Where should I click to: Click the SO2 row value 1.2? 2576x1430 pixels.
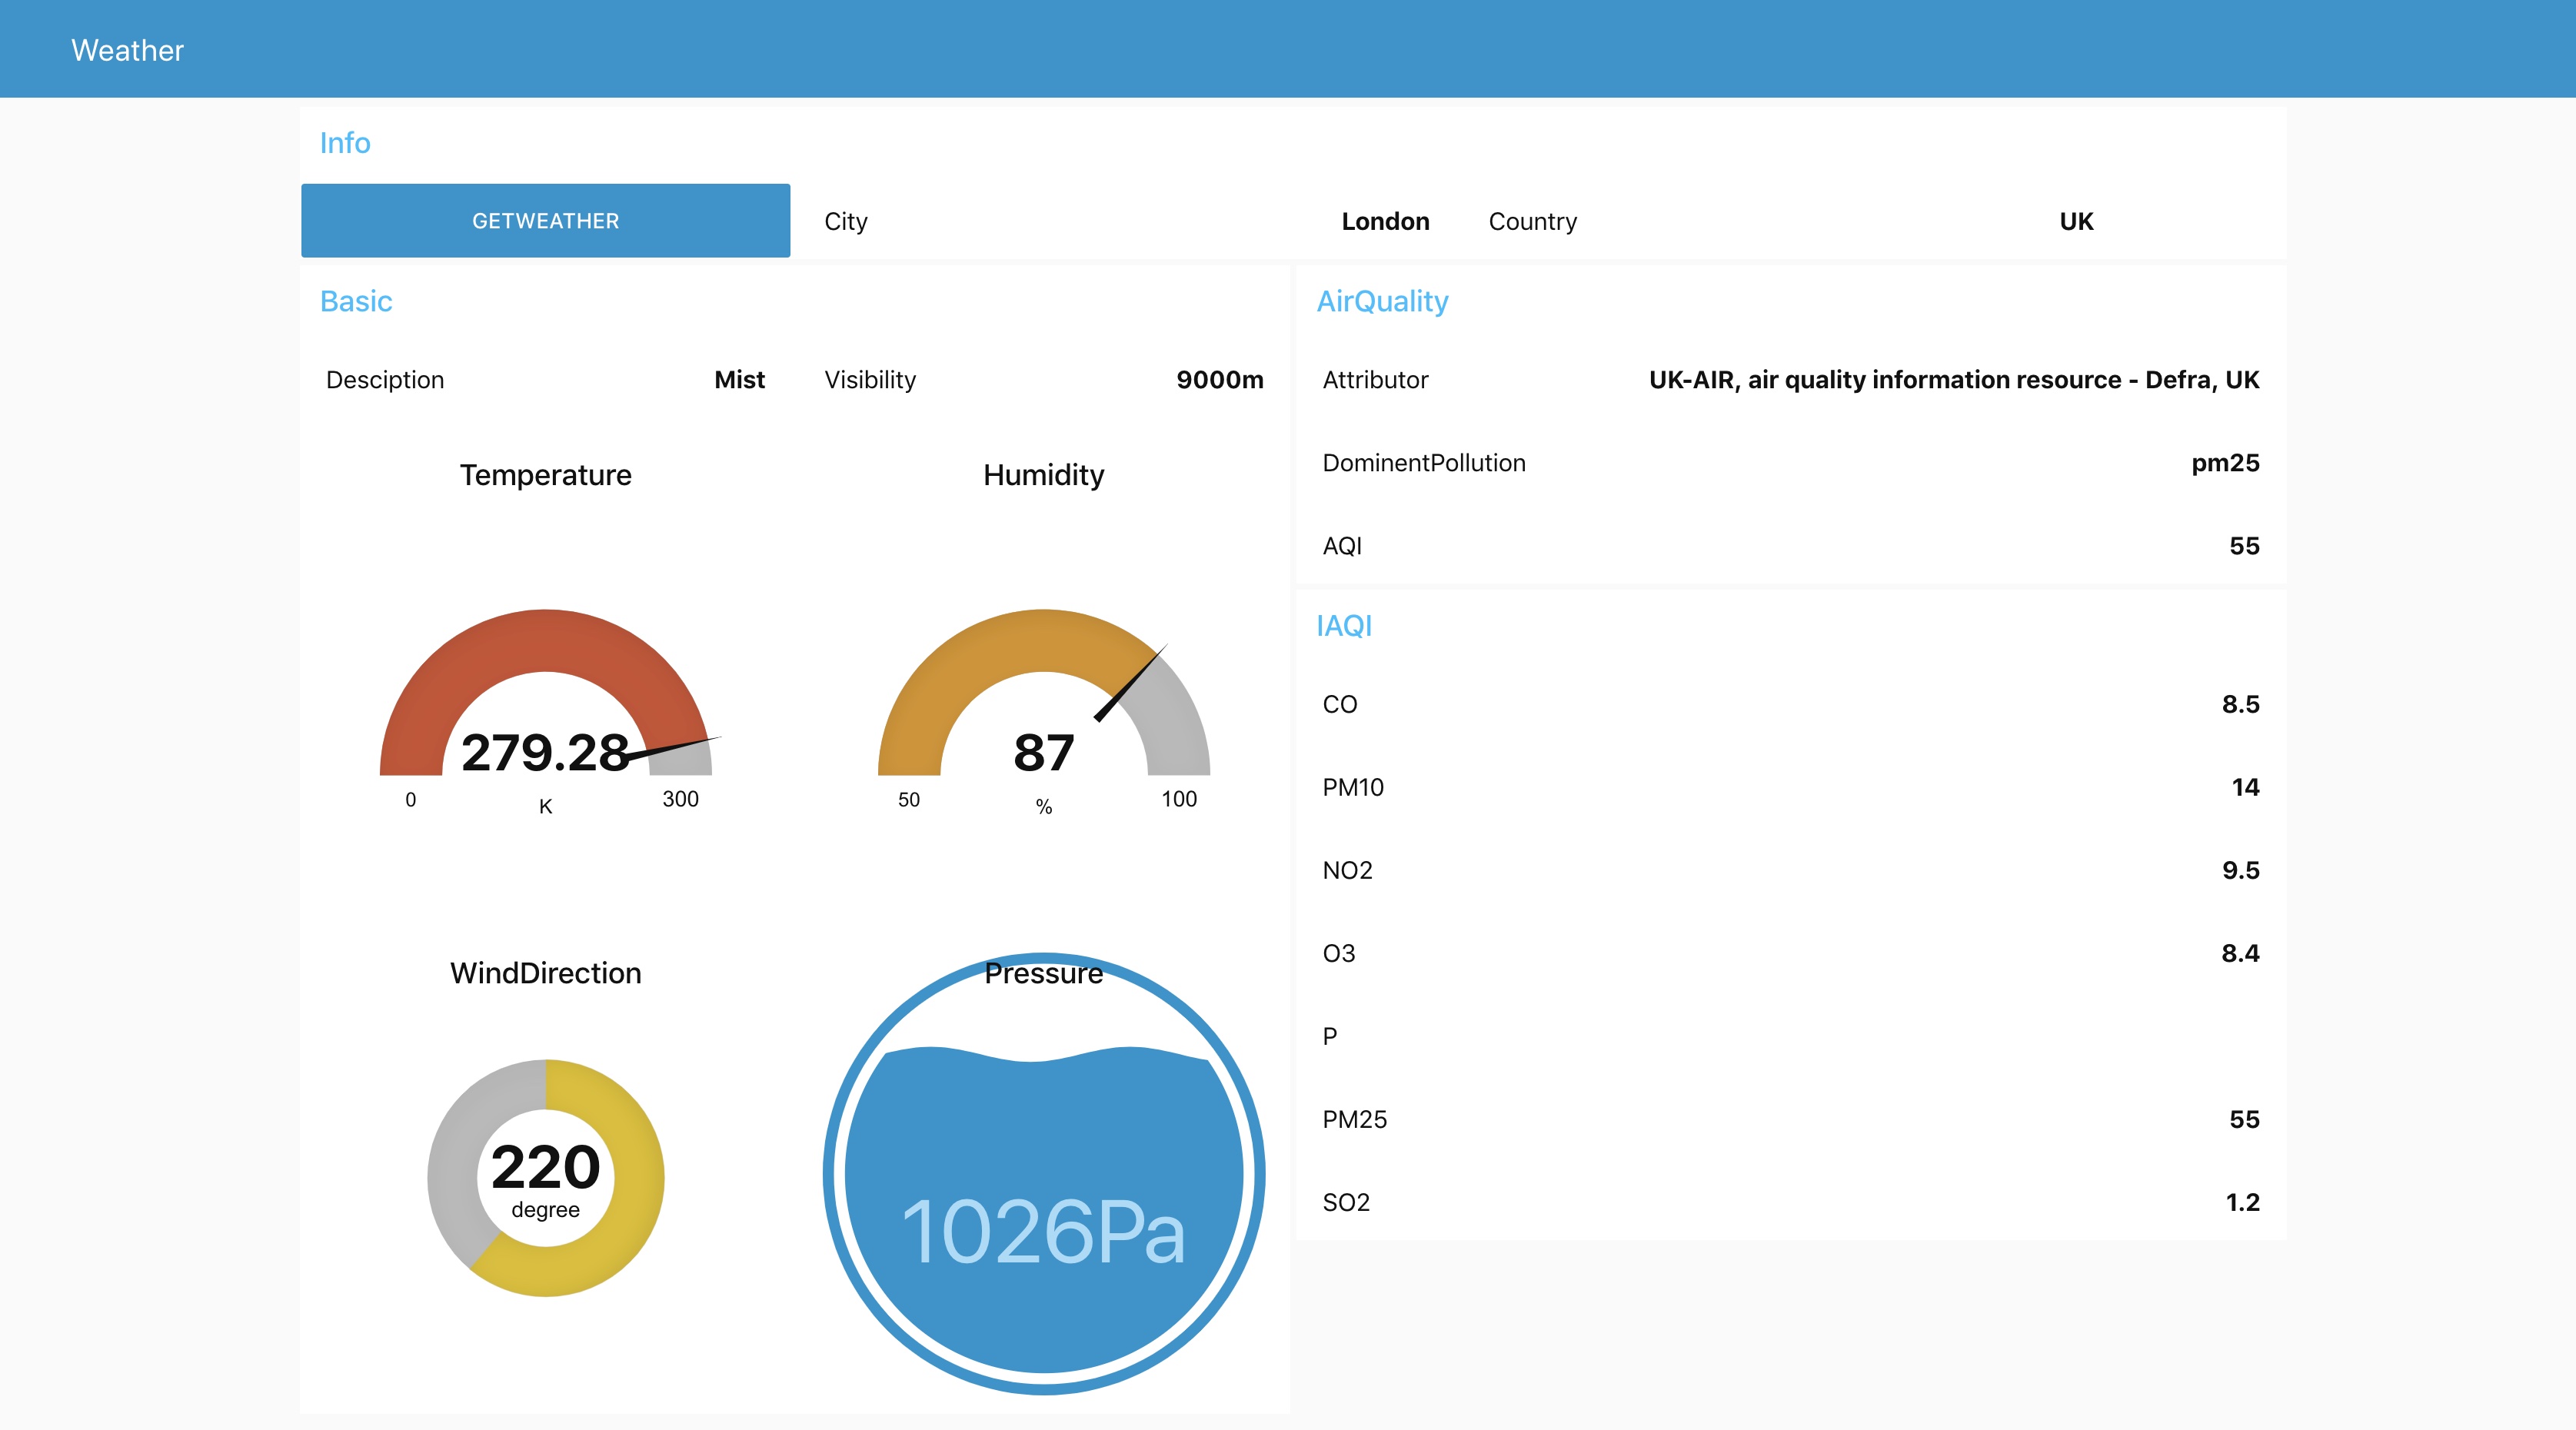[x=2241, y=1202]
